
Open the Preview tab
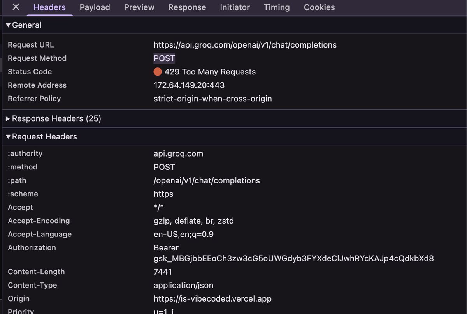139,7
